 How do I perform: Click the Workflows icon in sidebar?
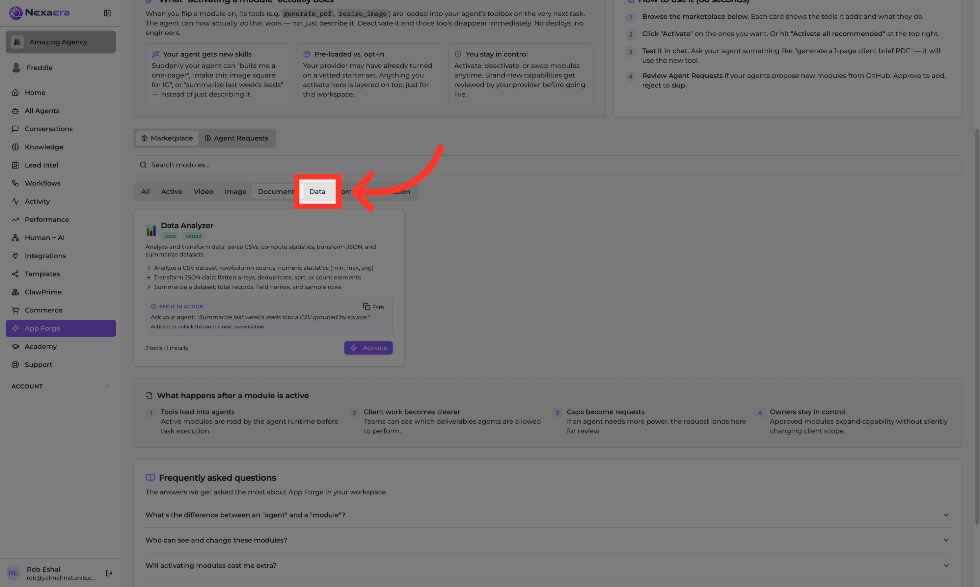pyautogui.click(x=15, y=183)
